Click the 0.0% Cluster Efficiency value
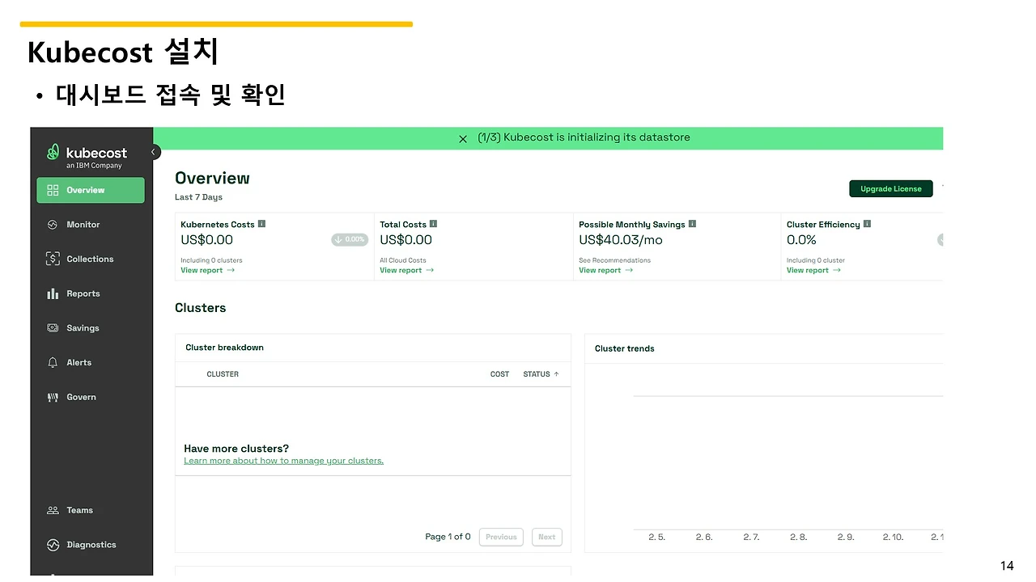 click(x=801, y=240)
